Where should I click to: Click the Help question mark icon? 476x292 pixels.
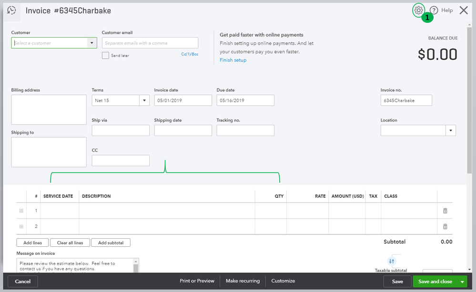pyautogui.click(x=434, y=10)
